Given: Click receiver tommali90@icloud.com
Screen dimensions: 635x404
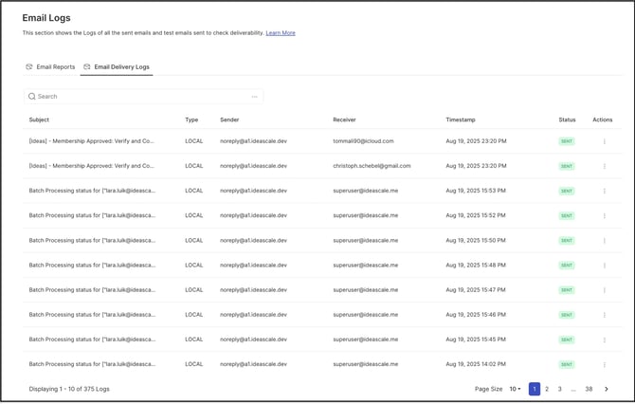Looking at the screenshot, I should tap(363, 141).
